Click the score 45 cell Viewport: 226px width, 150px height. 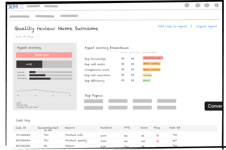point(143,141)
